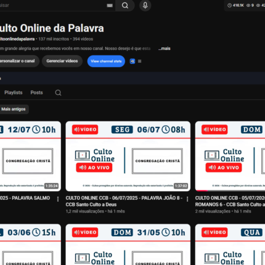Image resolution: width=265 pixels, height=265 pixels.
Task: Click the magnifier search button
Action: coord(125,6)
